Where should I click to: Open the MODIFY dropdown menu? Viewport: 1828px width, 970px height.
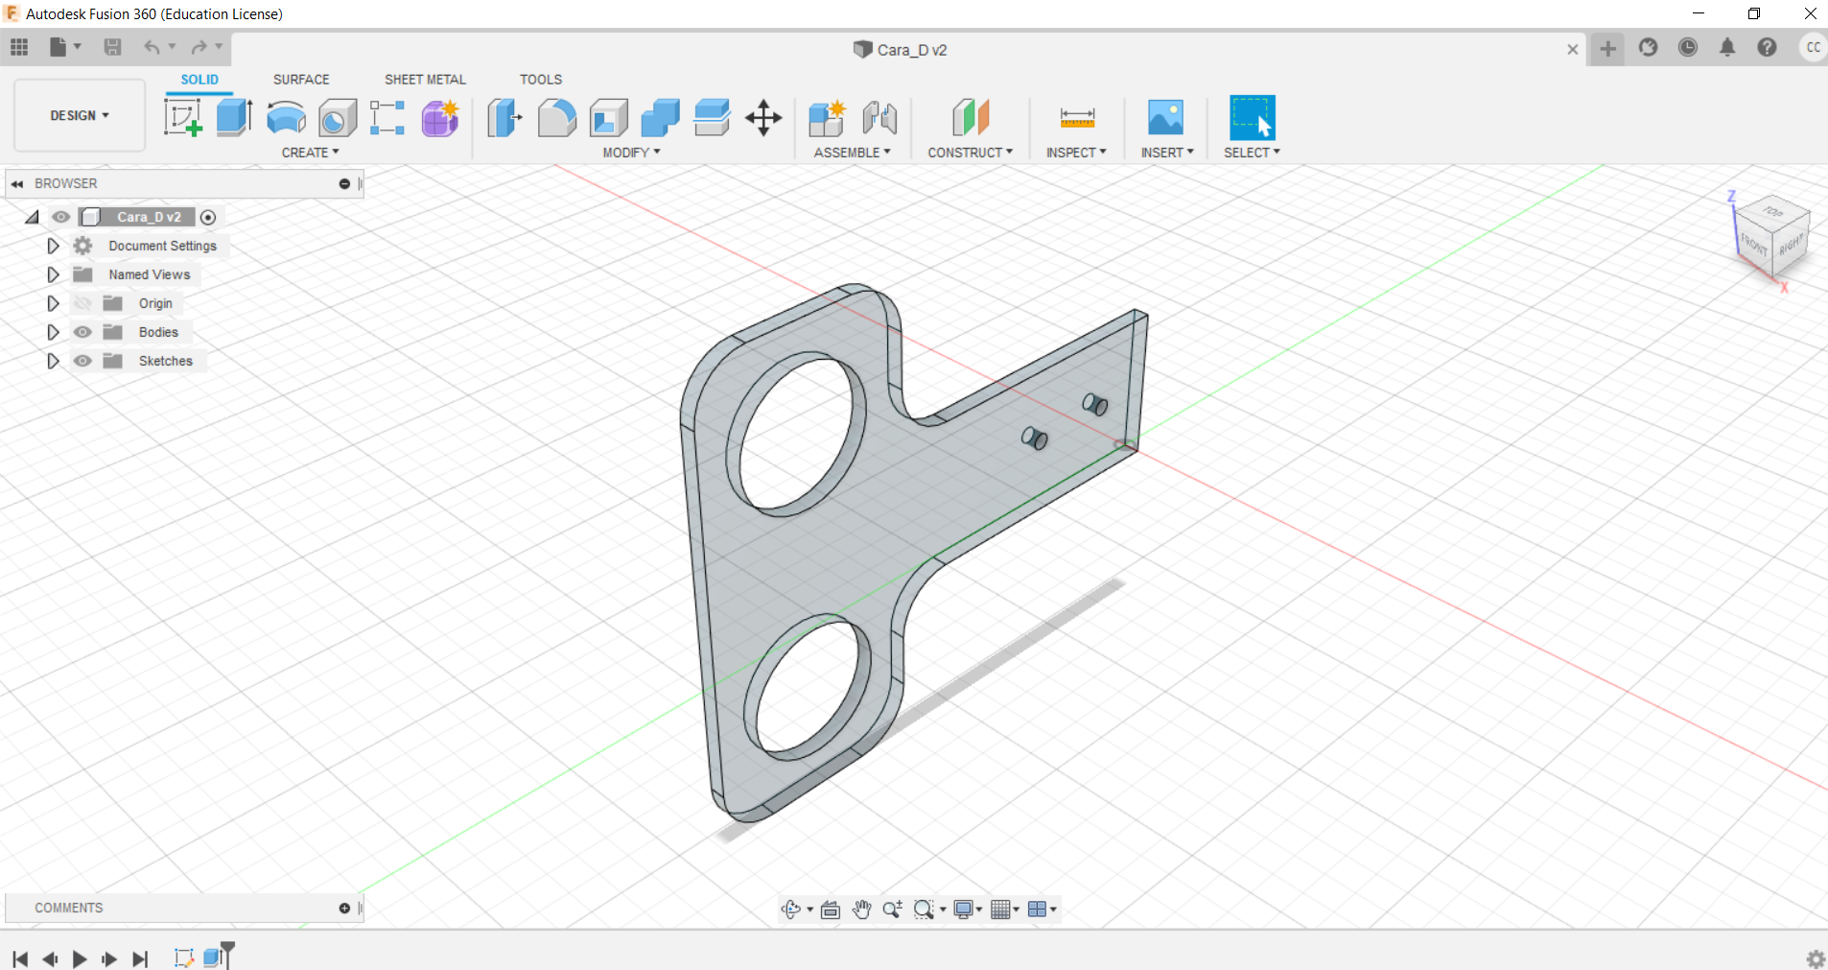click(x=631, y=153)
